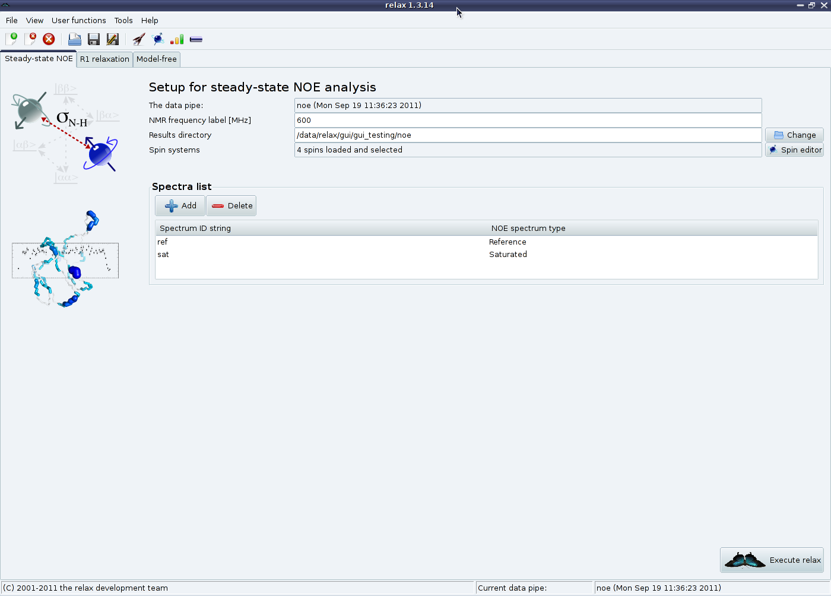Open a saved state via folder icon
Image resolution: width=831 pixels, height=596 pixels.
75,39
